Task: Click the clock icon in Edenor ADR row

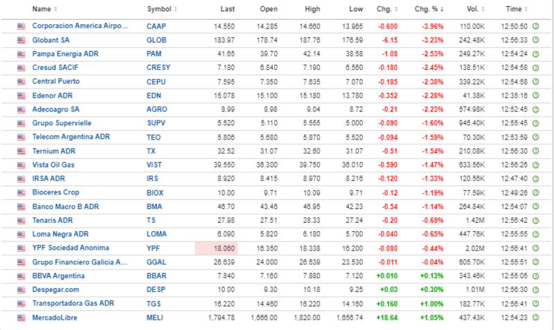Action: pyautogui.click(x=535, y=95)
